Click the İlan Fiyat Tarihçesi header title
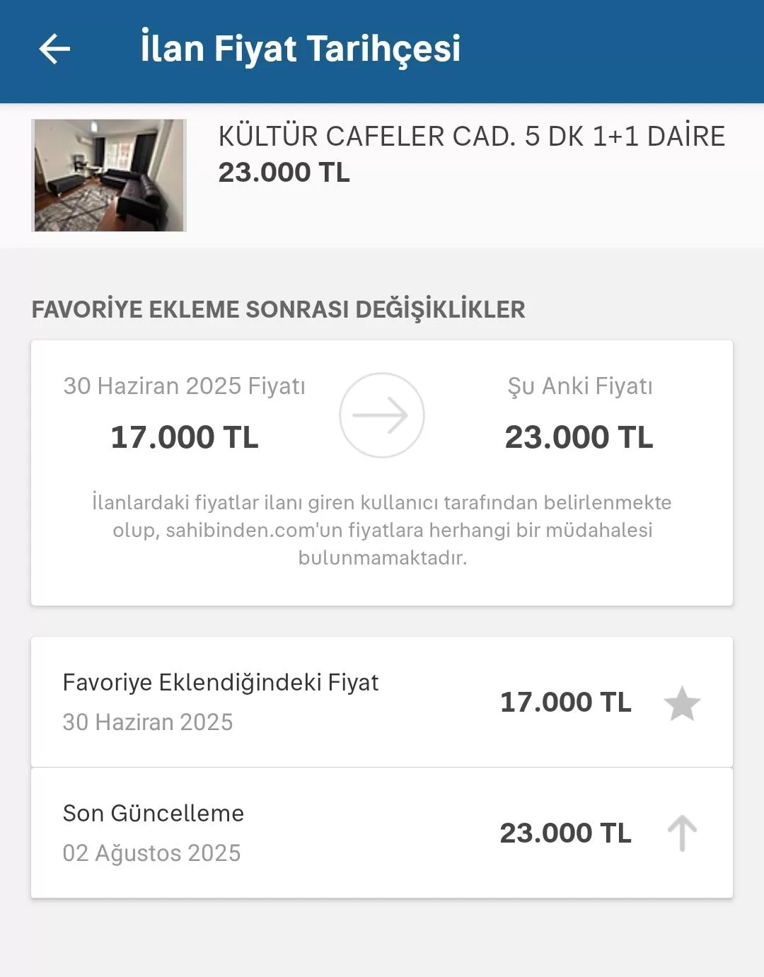The height and width of the screenshot is (977, 764). click(301, 49)
